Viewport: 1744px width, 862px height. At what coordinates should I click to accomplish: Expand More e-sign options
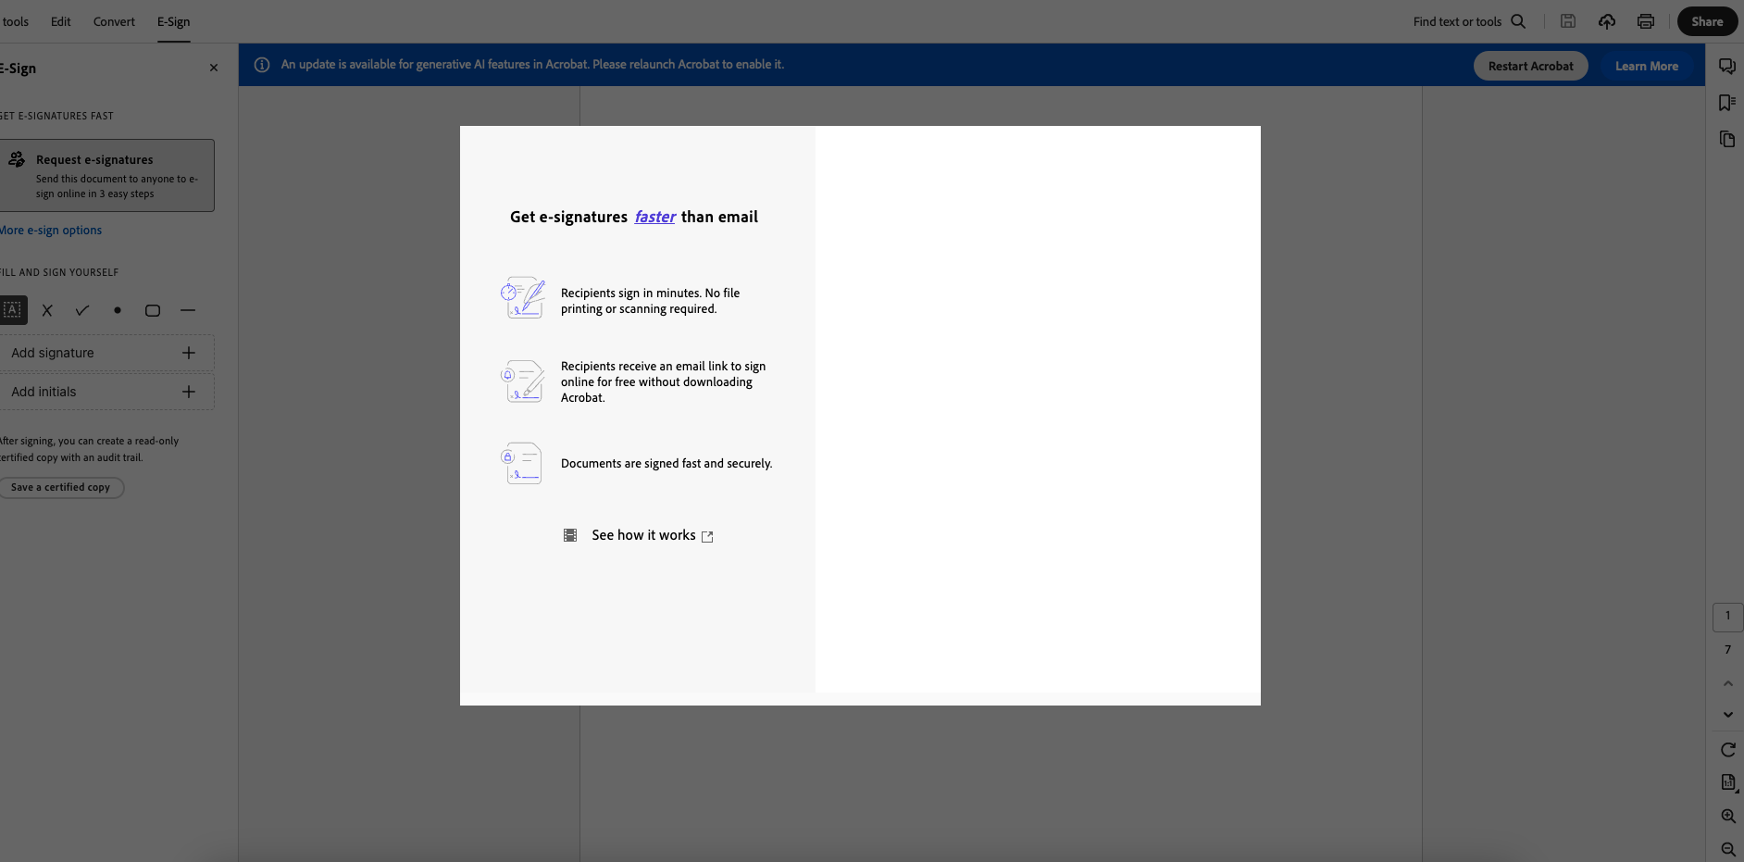point(51,230)
